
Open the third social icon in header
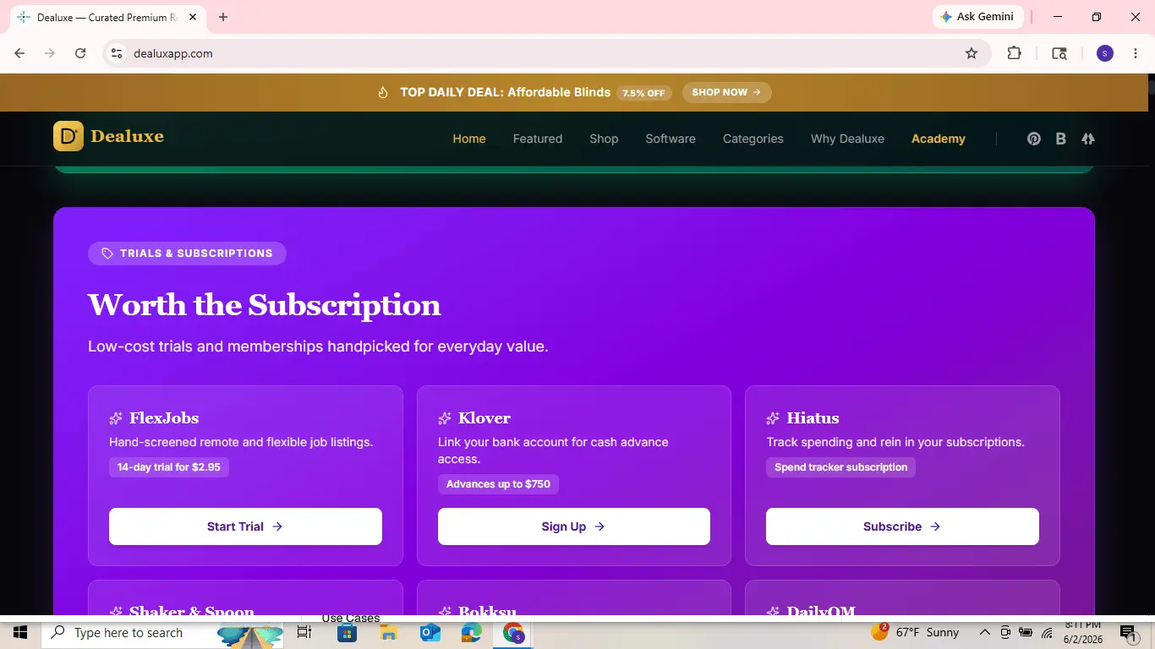click(x=1088, y=139)
